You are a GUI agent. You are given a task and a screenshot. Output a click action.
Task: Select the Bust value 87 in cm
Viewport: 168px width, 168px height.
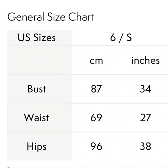pyautogui.click(x=96, y=89)
